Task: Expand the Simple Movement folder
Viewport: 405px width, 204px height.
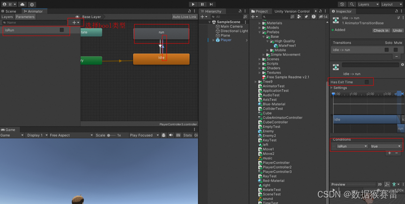Action: [x=264, y=55]
